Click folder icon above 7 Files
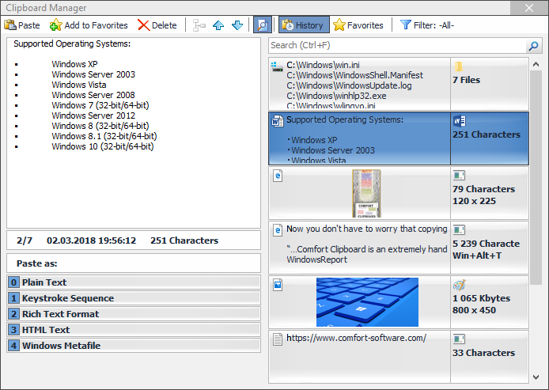Screen dimensions: 549x390 pos(459,66)
